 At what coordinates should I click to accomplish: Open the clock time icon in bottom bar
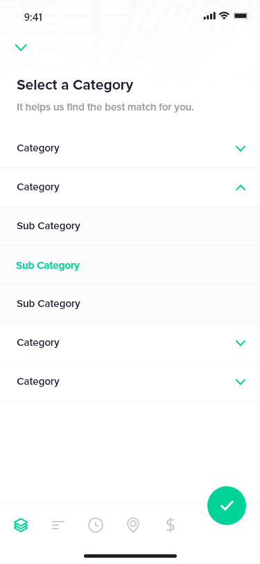tap(96, 525)
